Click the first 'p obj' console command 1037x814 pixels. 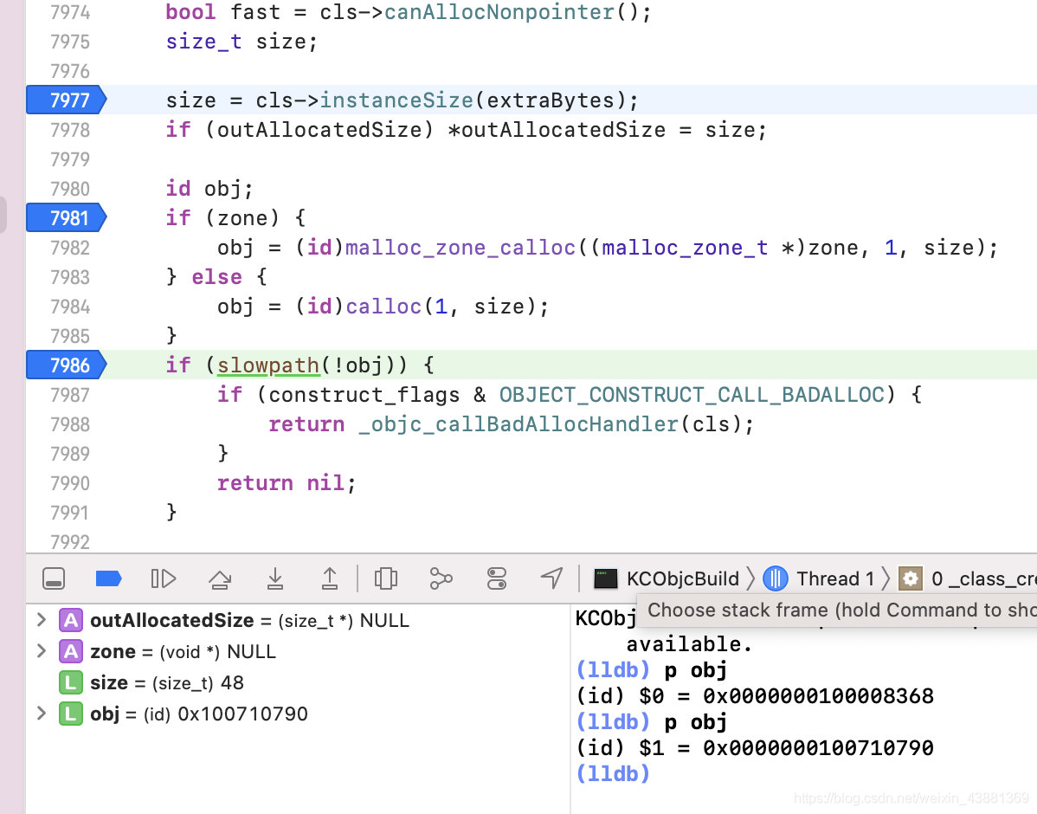point(696,670)
